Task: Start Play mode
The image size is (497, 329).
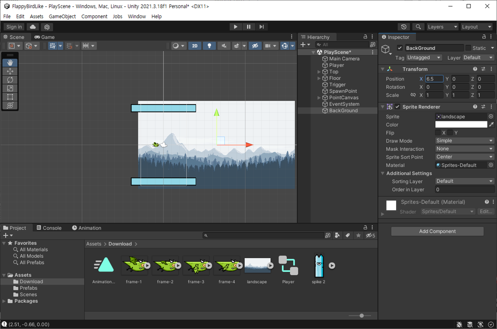Action: point(236,27)
